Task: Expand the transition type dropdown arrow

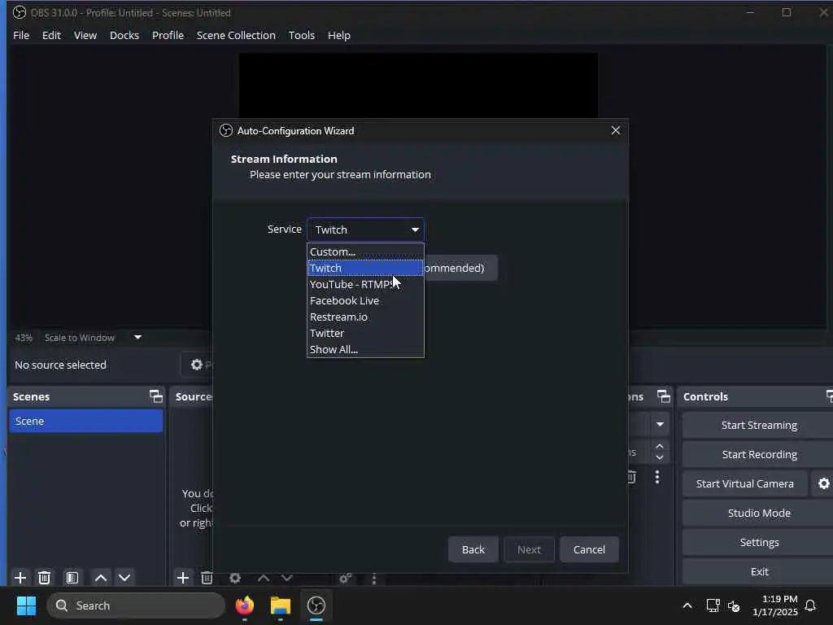Action: pyautogui.click(x=660, y=424)
